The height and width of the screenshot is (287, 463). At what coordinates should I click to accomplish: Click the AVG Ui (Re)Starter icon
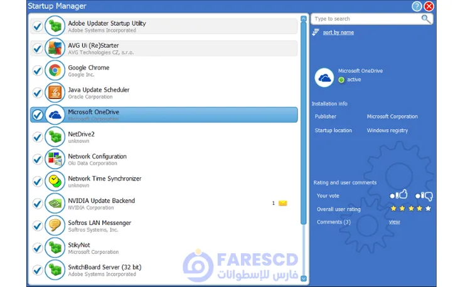point(55,48)
